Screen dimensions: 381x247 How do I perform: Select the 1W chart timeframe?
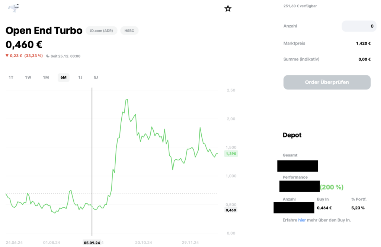click(28, 77)
